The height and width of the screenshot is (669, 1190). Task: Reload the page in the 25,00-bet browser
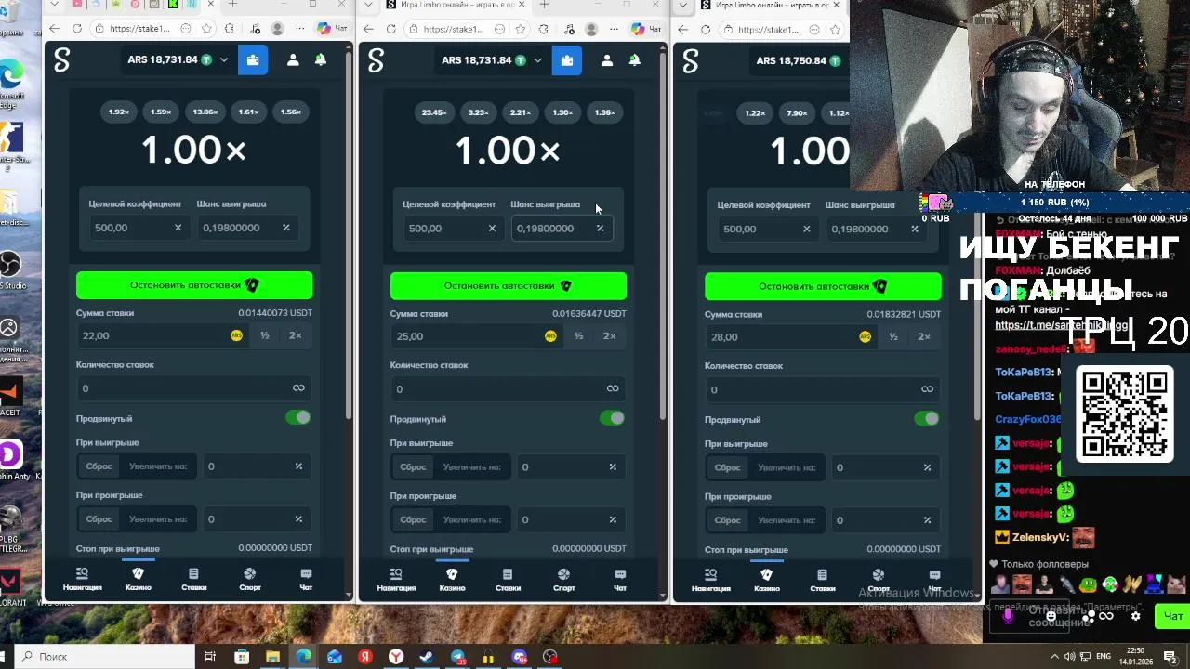coord(391,29)
